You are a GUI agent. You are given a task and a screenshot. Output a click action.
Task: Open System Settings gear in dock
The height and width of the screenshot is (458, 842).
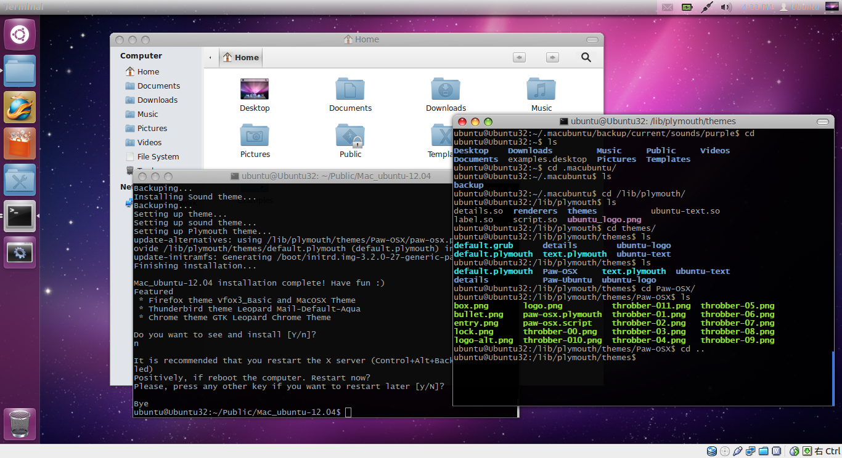click(20, 252)
